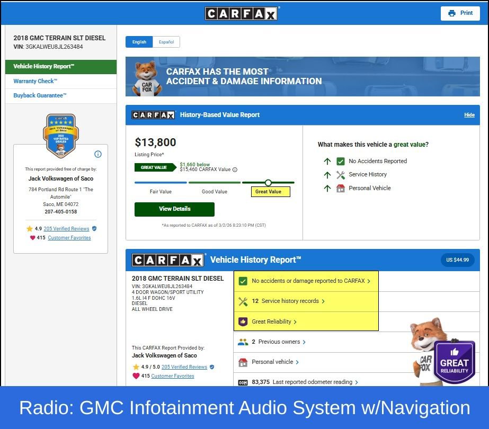Click the View Details button

tap(174, 209)
